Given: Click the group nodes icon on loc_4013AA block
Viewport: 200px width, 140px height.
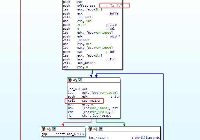Looking at the screenshot, I should coord(80,80).
